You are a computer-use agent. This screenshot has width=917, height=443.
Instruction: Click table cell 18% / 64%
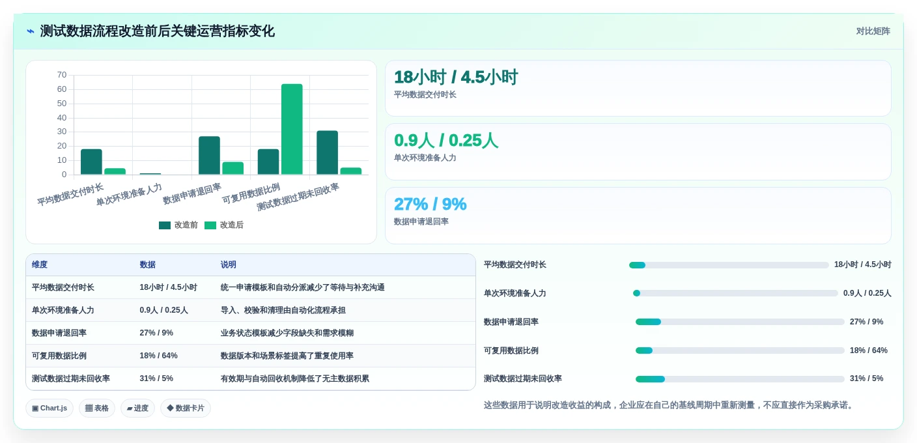[158, 356]
